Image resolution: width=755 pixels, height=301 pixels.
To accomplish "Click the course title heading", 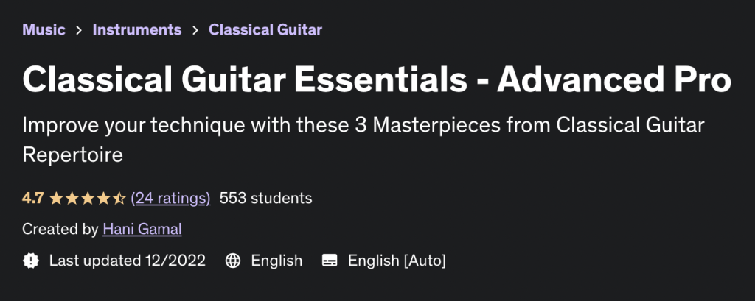I will coord(376,81).
